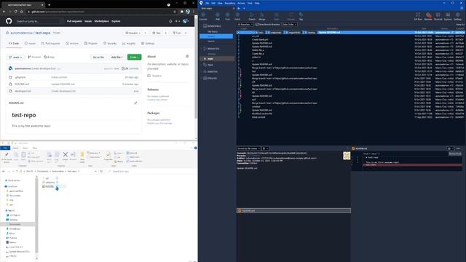Screen dimensions: 466x262
Task: Open Repository menu in Sourcetree
Action: 230,3
